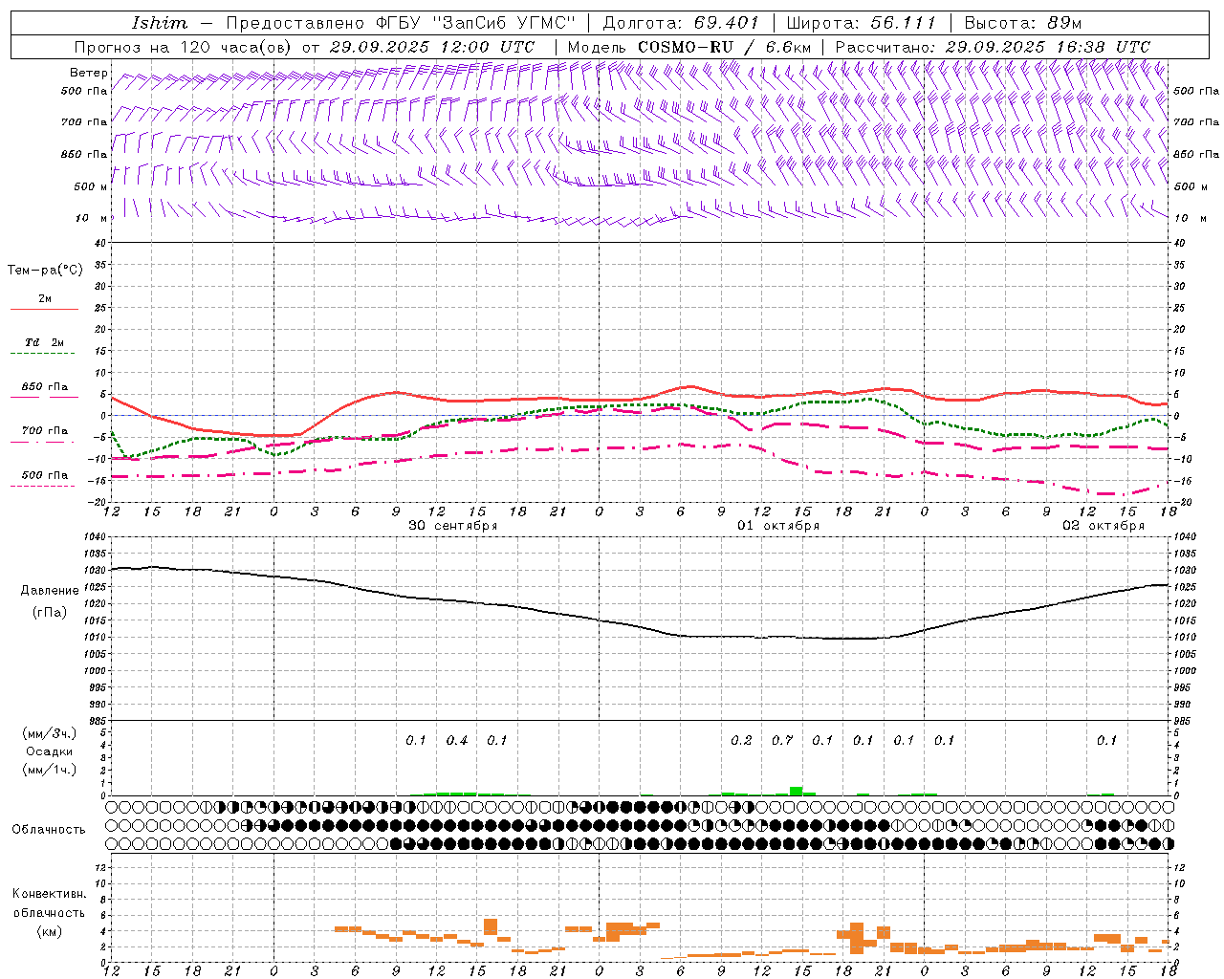Viewport: 1224px width, 979px height.
Task: Click the precipitation value 0.2
Action: [741, 740]
